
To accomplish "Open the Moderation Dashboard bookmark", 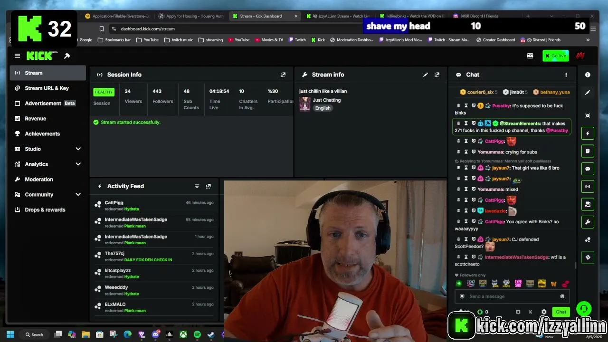I will (x=351, y=40).
